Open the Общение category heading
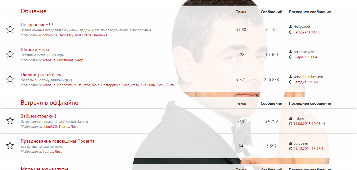The image size is (357, 170). click(x=34, y=11)
